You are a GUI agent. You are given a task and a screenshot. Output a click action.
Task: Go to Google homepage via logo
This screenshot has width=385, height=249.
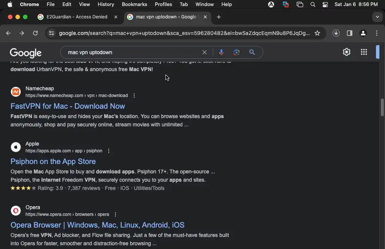pyautogui.click(x=26, y=53)
